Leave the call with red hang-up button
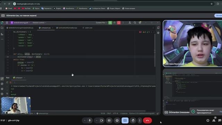Screen dimensions: 222x125 pos(147,120)
